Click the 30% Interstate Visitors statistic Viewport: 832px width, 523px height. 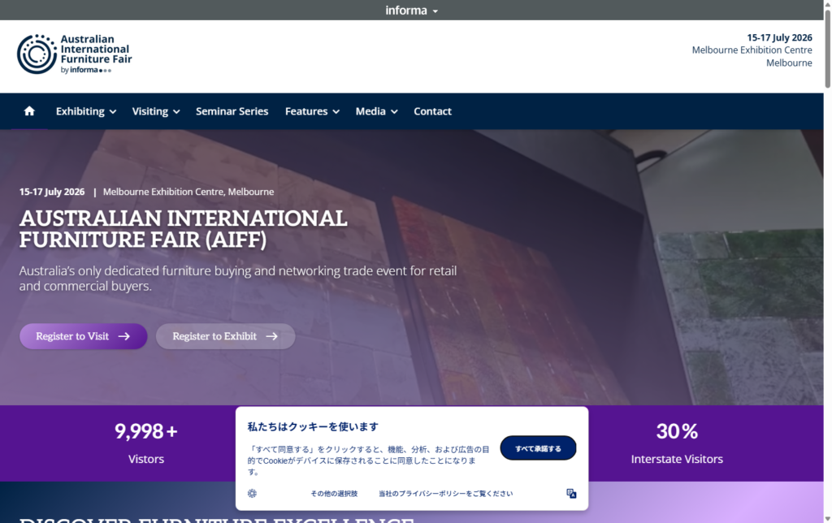pyautogui.click(x=677, y=443)
